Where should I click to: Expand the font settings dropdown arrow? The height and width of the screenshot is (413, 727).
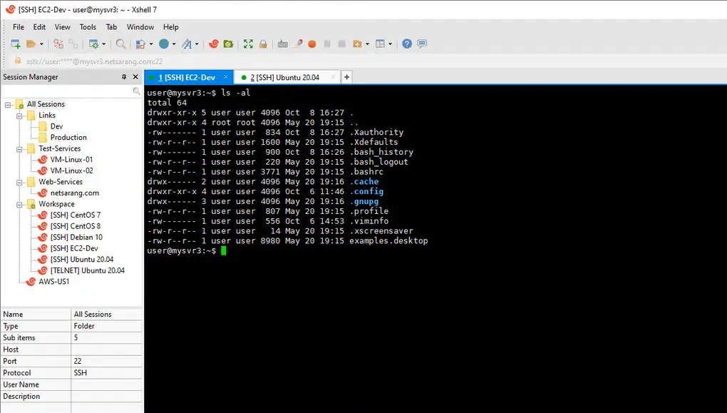[x=197, y=44]
